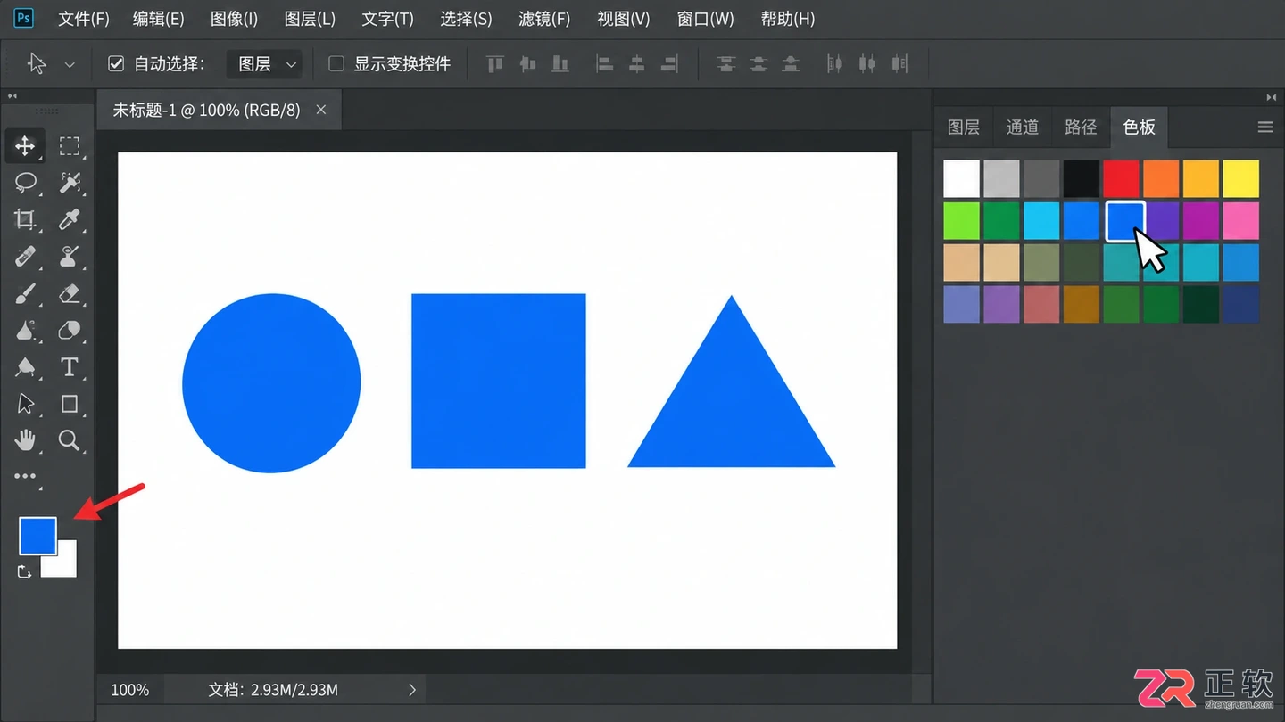Close the 未标题-1 document tab

tap(321, 110)
